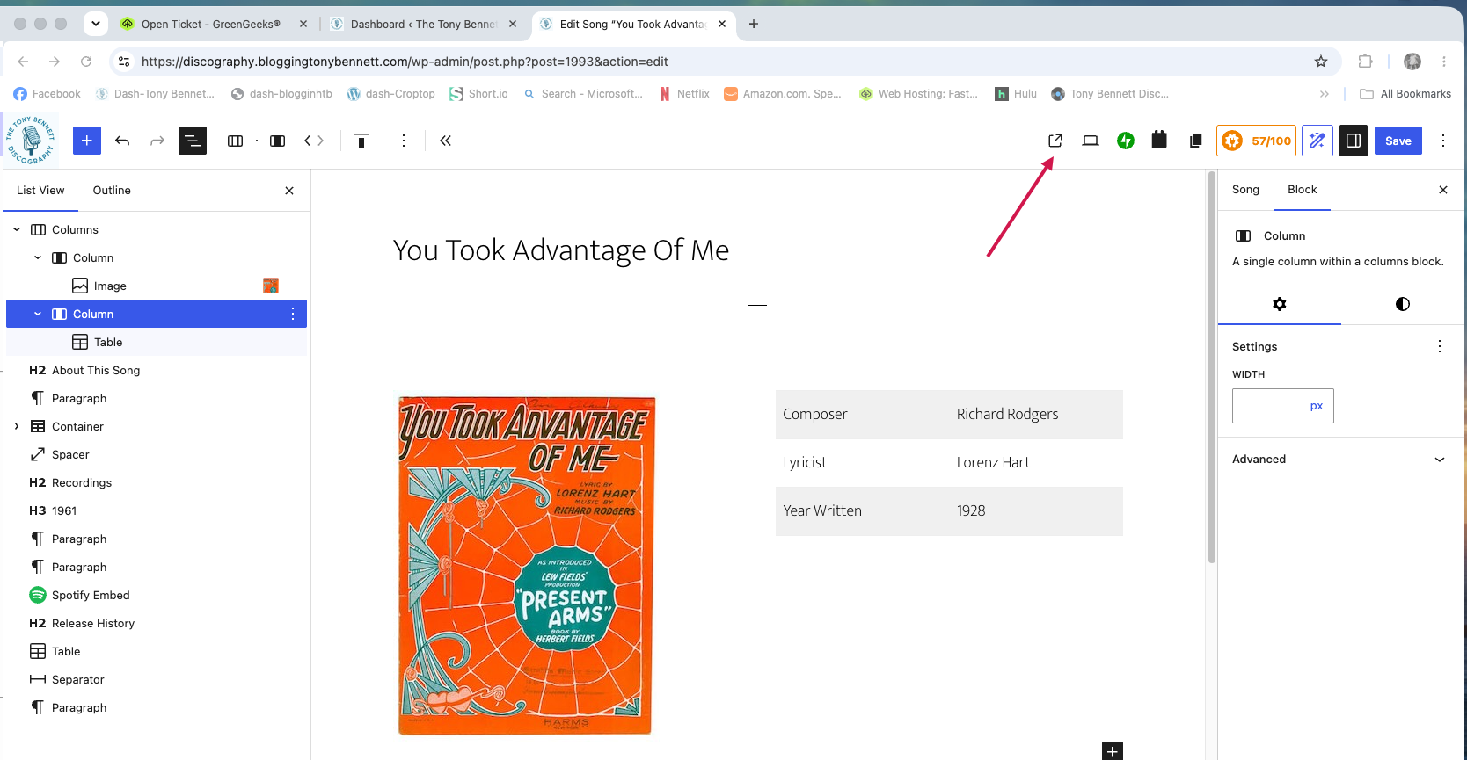This screenshot has height=760, width=1467.
Task: Toggle the Document Overview list view button
Action: (x=193, y=141)
